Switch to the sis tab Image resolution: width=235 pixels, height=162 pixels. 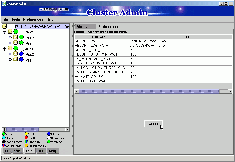click(41, 151)
